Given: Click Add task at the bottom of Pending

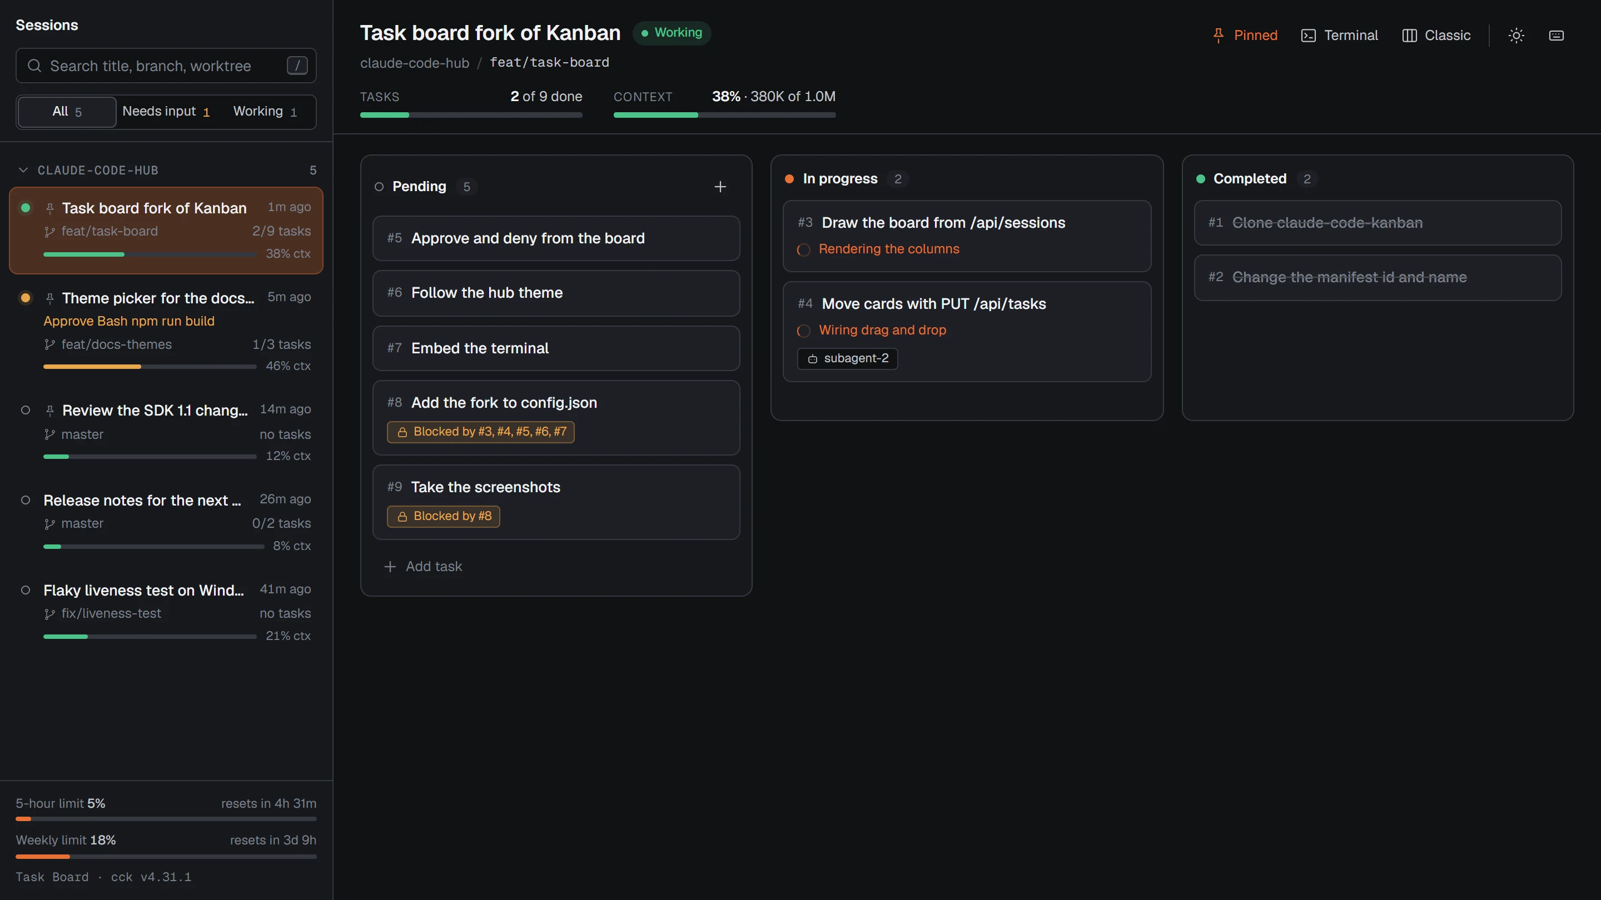Looking at the screenshot, I should [x=423, y=567].
